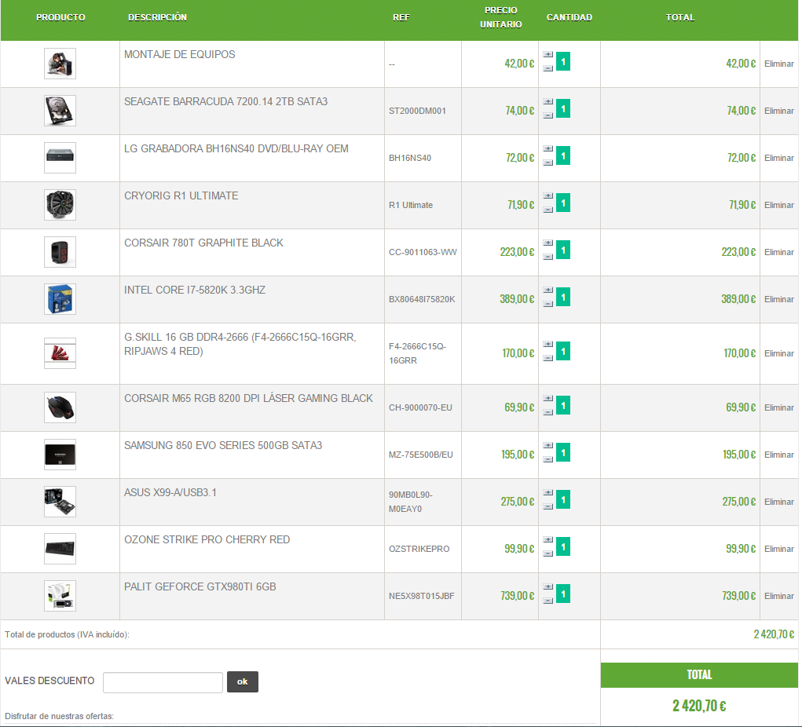This screenshot has height=727, width=802.
Task: Click Eliminar for G.SKILL 16 GB DDR4
Action: (x=779, y=353)
